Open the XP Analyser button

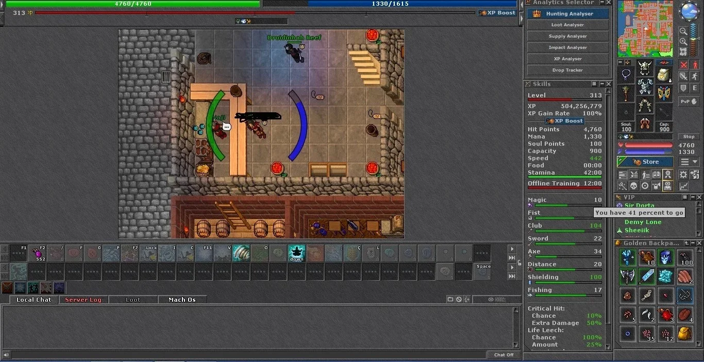click(x=568, y=59)
